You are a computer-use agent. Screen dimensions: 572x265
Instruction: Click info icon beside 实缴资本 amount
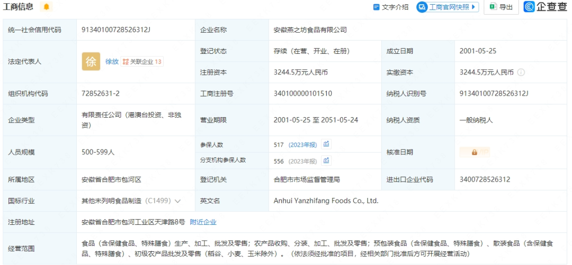[x=521, y=72]
